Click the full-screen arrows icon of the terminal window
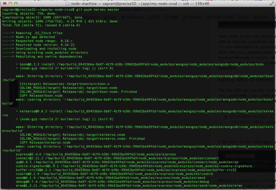This screenshot has height=190, width=276. [272, 4]
